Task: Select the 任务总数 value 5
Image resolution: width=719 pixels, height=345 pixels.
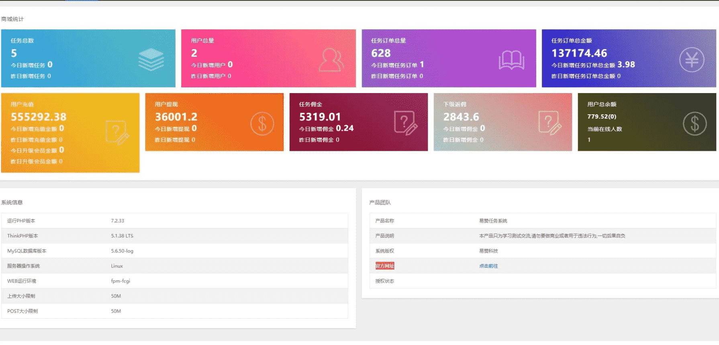Action: pyautogui.click(x=14, y=53)
